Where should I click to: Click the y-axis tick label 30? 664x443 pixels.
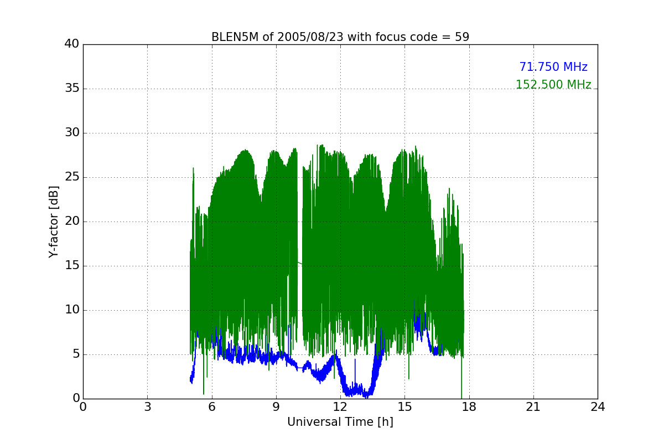71,133
